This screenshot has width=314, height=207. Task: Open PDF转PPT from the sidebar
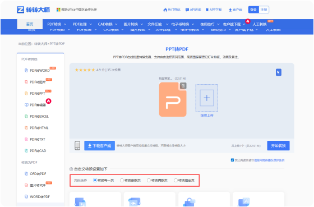coord(37,93)
